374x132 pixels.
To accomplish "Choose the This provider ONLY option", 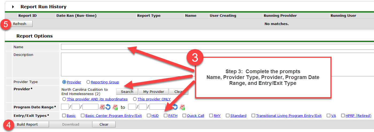I will 135,99.
